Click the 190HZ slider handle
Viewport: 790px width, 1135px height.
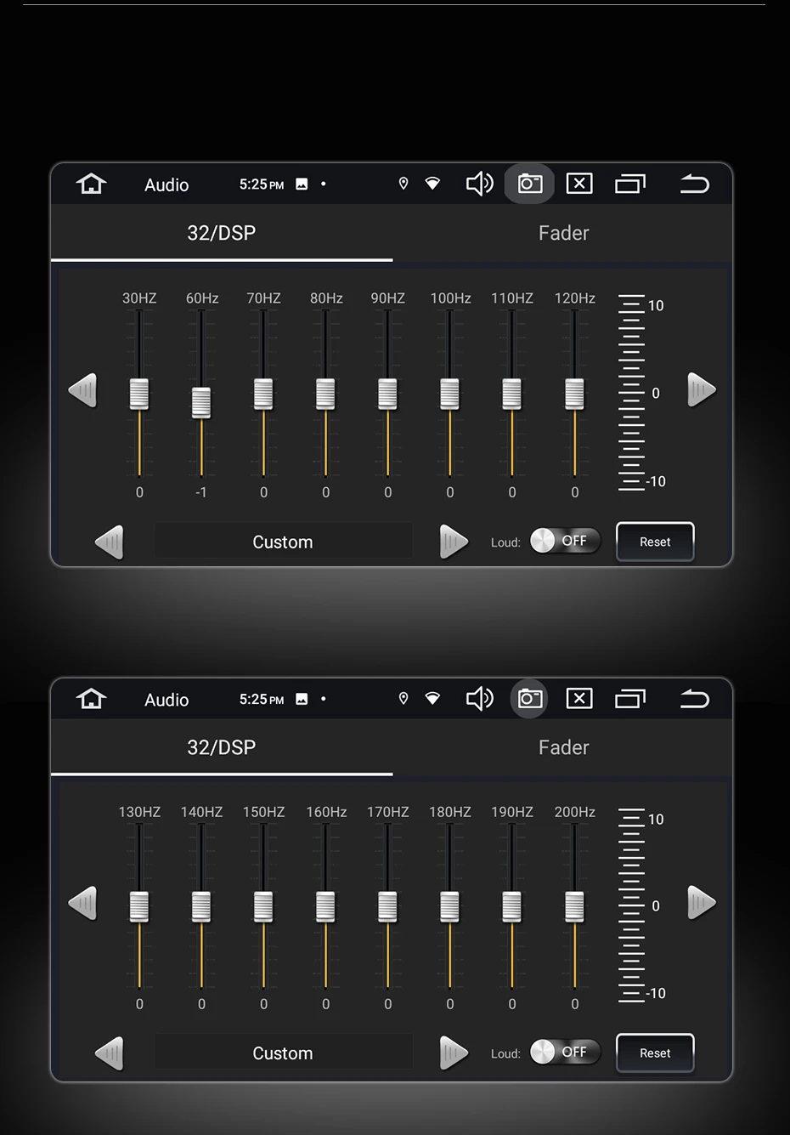511,906
